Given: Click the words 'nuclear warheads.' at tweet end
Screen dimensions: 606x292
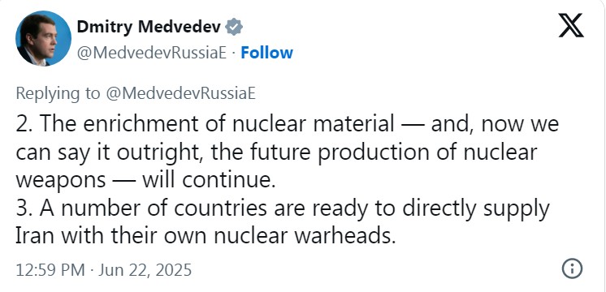Looking at the screenshot, I should (x=305, y=237).
